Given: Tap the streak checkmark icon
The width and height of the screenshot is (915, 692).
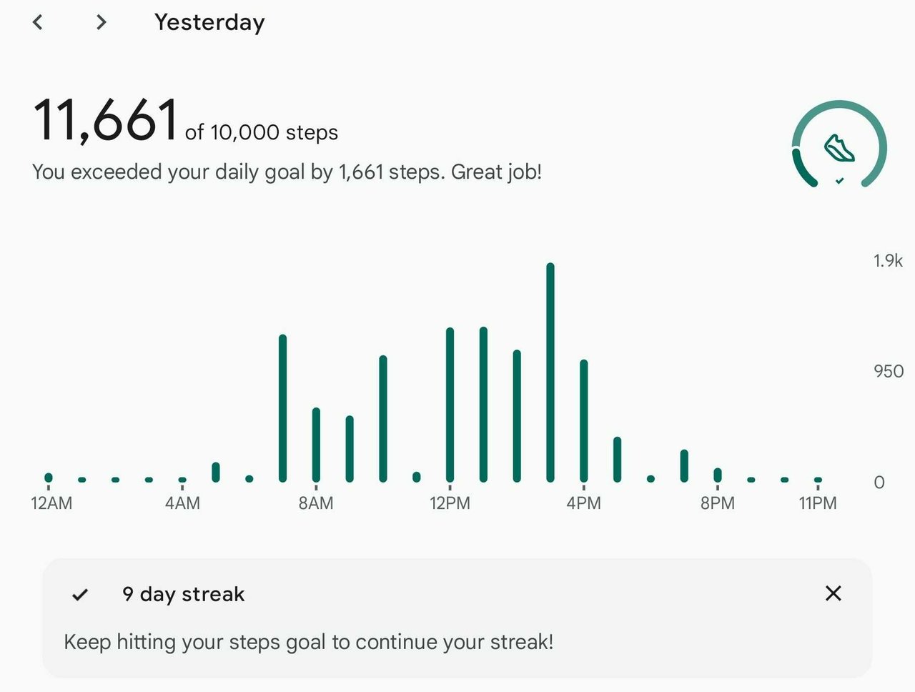Looking at the screenshot, I should 80,594.
